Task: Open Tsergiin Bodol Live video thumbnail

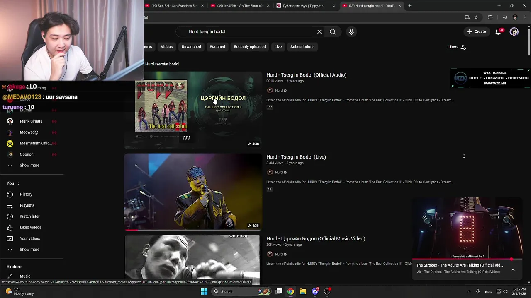Action: click(x=193, y=192)
